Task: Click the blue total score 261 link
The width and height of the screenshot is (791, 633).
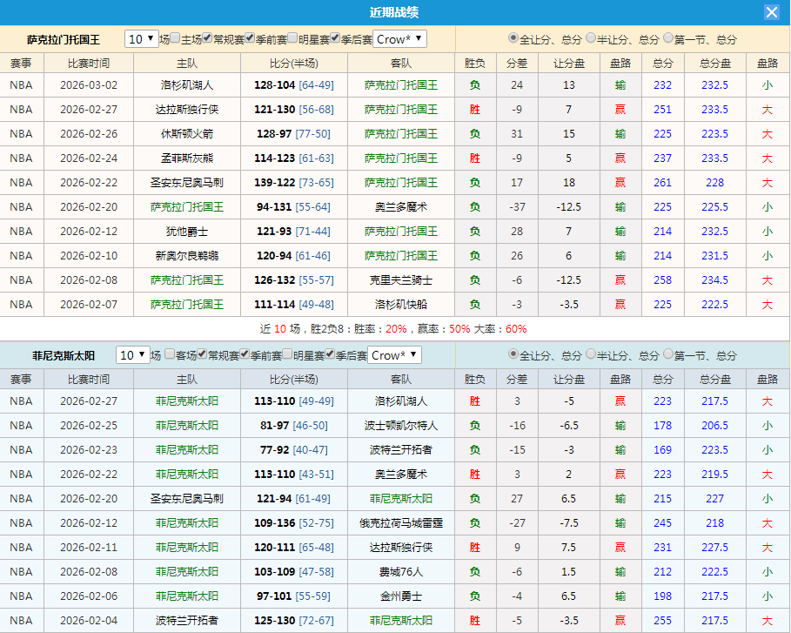Action: [x=663, y=182]
